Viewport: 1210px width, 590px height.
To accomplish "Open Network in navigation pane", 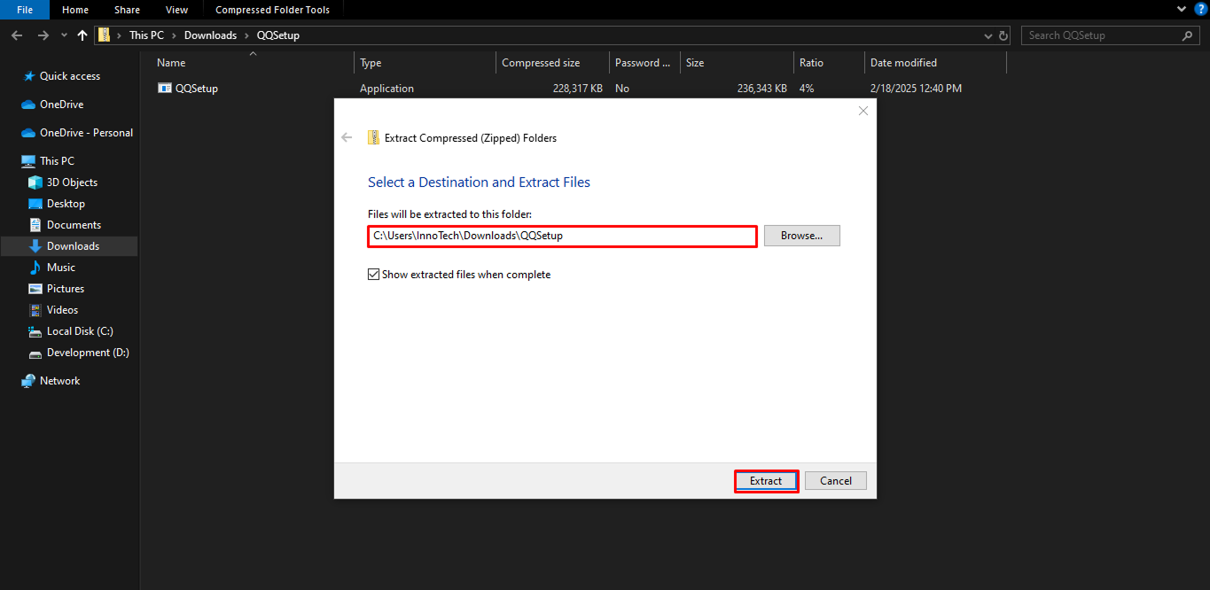I will tap(59, 381).
